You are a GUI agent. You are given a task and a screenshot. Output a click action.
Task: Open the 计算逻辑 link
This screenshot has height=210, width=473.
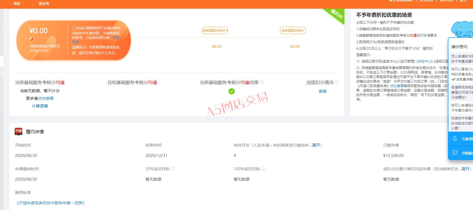click(40, 106)
